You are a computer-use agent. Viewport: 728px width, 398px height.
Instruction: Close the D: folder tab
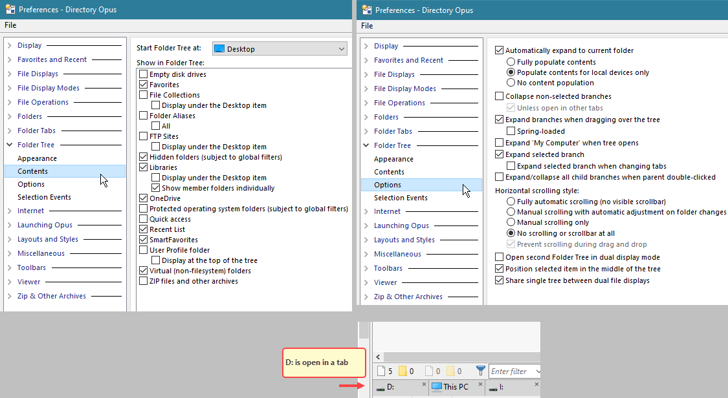(424, 384)
